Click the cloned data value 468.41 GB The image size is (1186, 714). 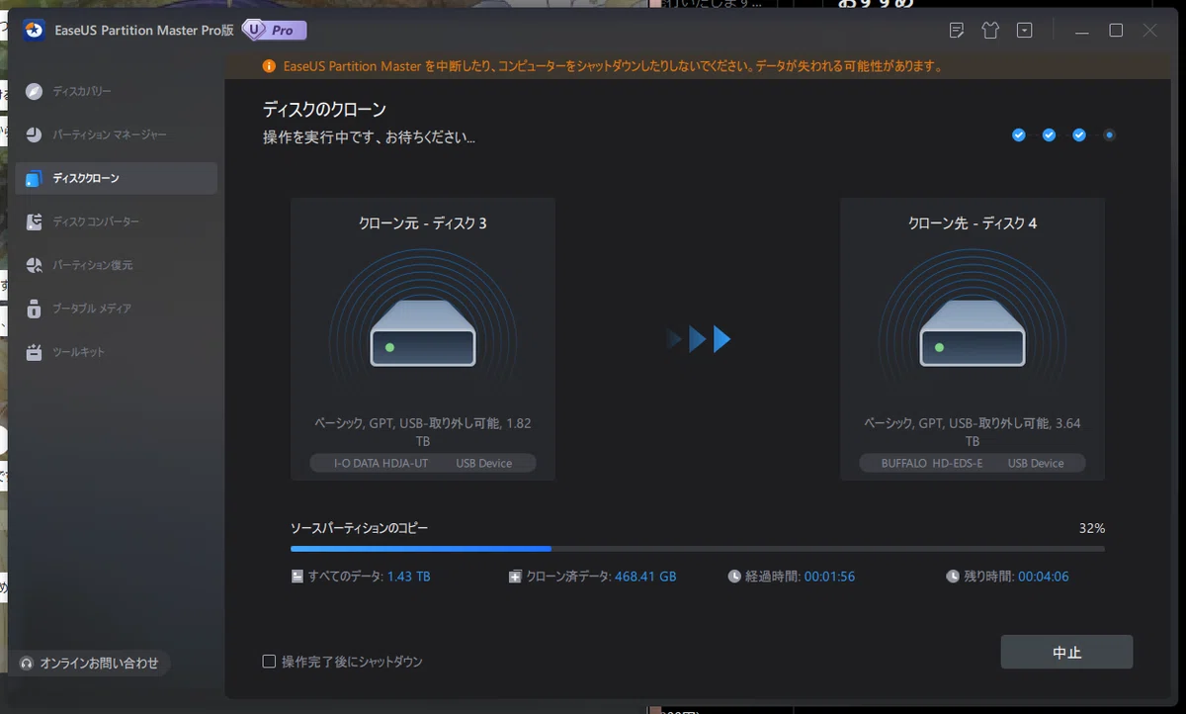coord(645,577)
